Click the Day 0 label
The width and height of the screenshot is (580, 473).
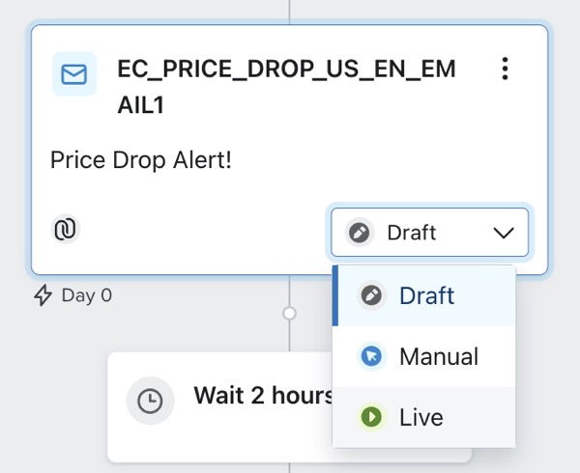pyautogui.click(x=86, y=295)
